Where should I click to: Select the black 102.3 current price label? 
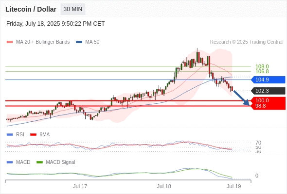click(x=269, y=91)
